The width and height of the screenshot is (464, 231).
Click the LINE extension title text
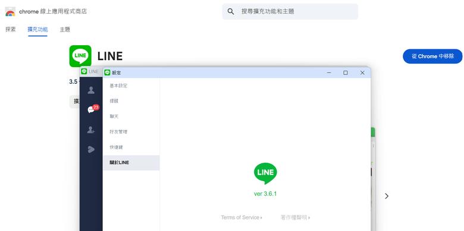click(110, 56)
